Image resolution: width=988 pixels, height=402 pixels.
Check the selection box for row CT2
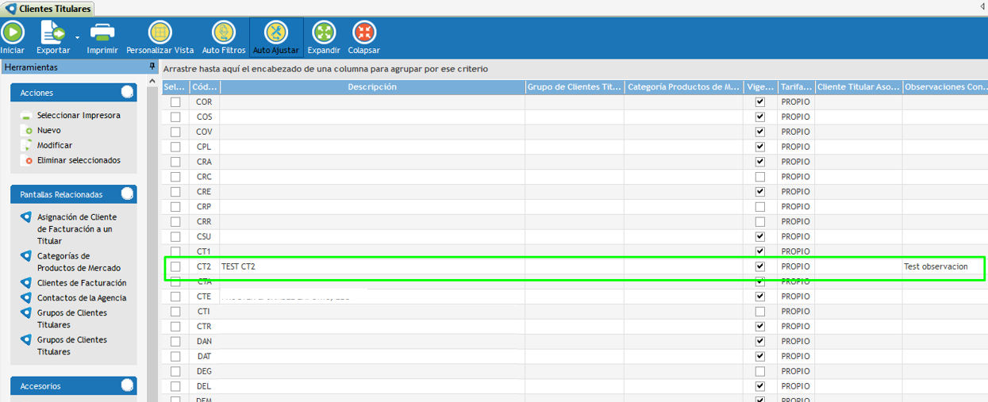click(x=175, y=266)
